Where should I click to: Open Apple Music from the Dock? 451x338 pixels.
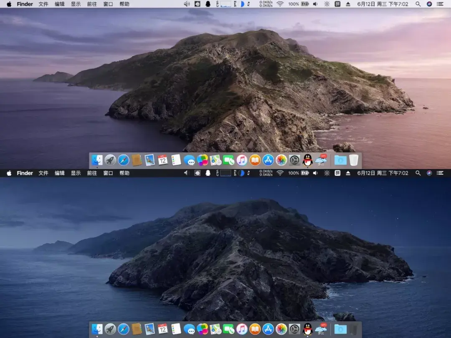[241, 160]
